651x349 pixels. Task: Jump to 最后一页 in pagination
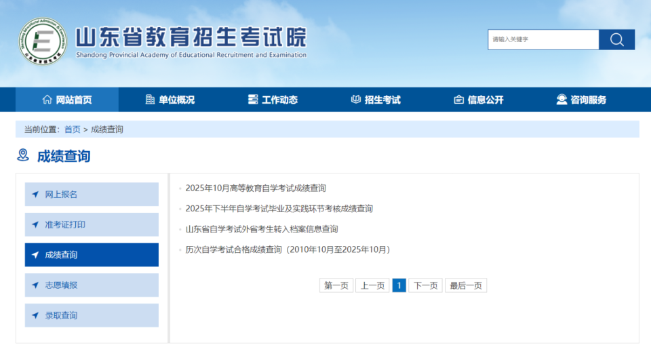coord(466,285)
